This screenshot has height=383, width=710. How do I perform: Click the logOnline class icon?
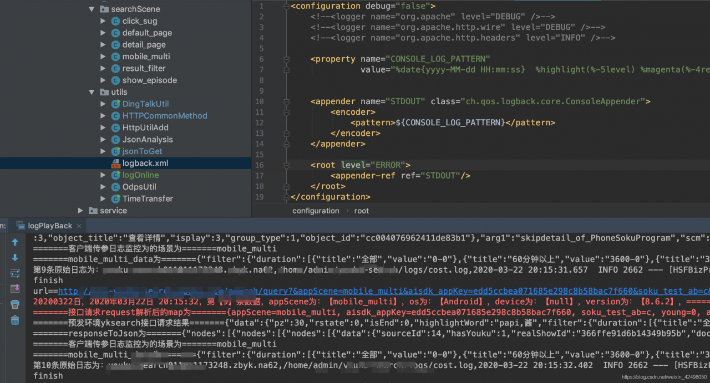(115, 175)
